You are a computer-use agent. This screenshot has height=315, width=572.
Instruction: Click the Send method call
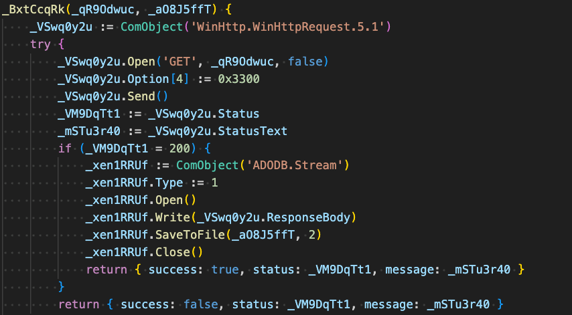click(x=141, y=96)
